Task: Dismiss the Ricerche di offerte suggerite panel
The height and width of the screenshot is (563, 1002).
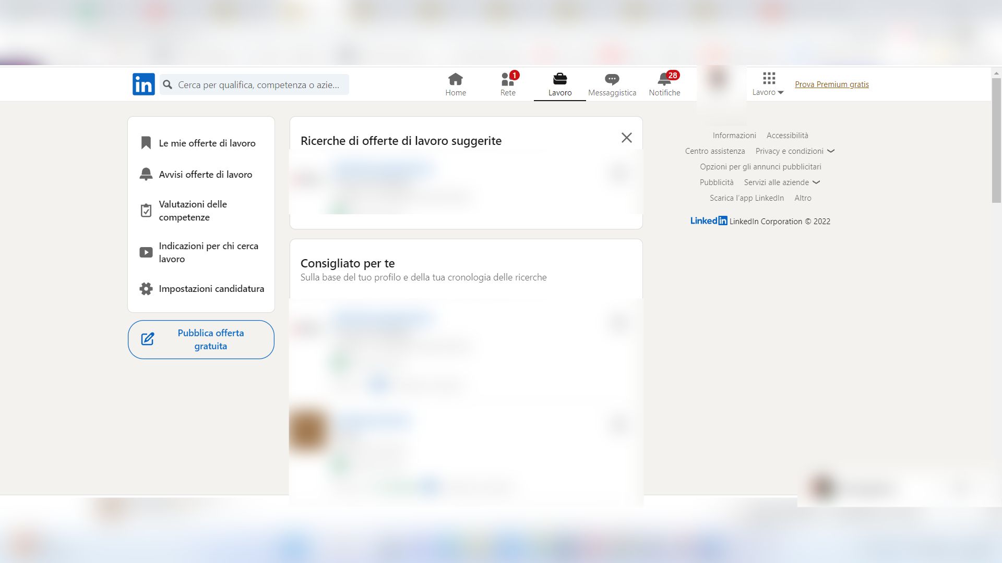Action: 626,138
